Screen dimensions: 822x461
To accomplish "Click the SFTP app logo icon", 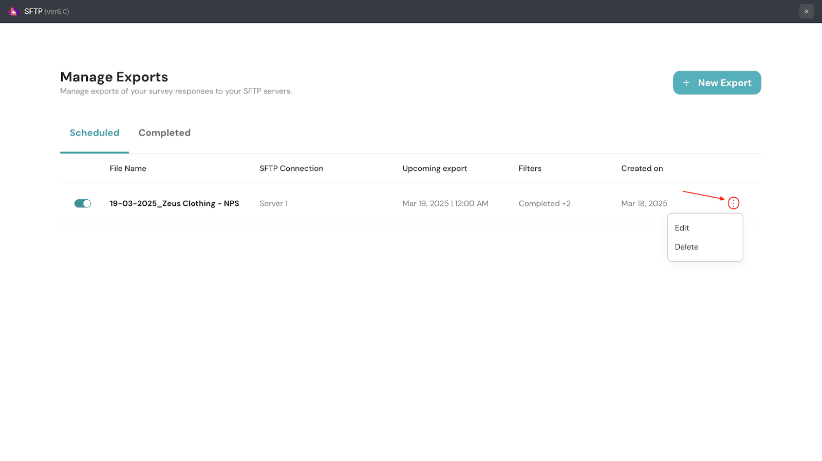I will [13, 11].
